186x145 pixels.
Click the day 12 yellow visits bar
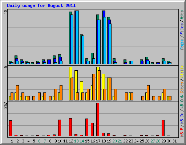click(x=70, y=72)
